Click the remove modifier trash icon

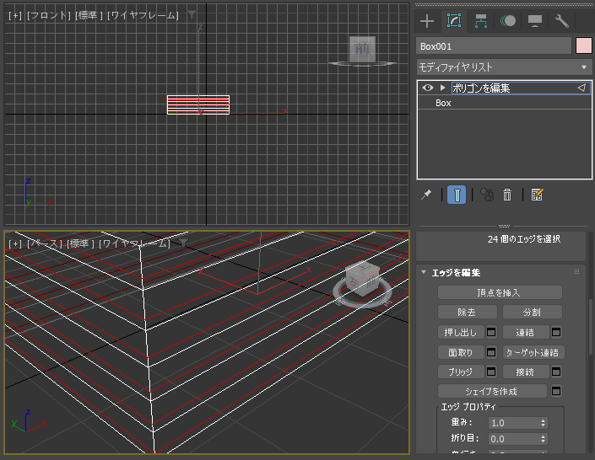point(507,195)
